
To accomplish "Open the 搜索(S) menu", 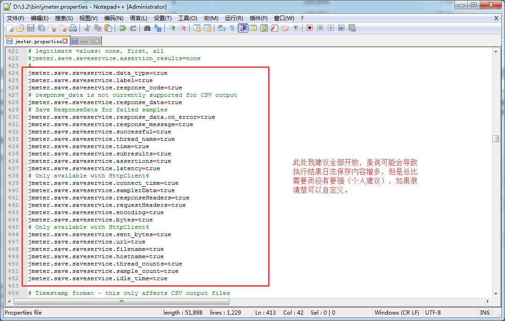I will point(63,18).
